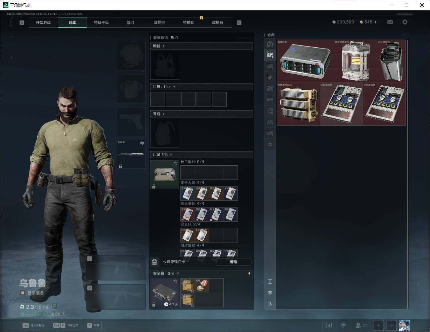Viewport: 430px width, 332px height.
Task: Click the 进入特勤处 Tab shortcut button
Action: 33,325
